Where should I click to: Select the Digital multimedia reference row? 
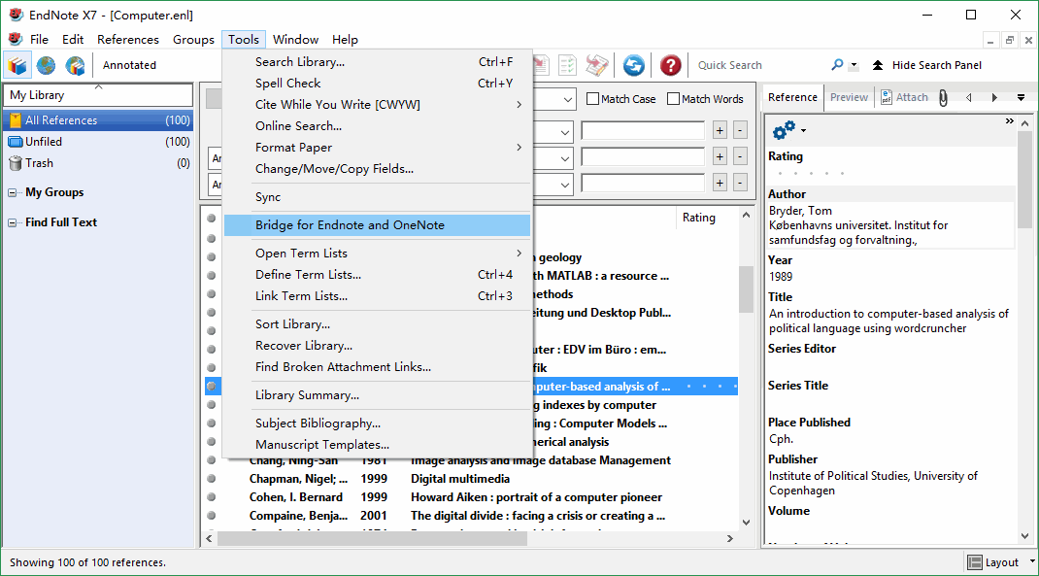coord(472,479)
